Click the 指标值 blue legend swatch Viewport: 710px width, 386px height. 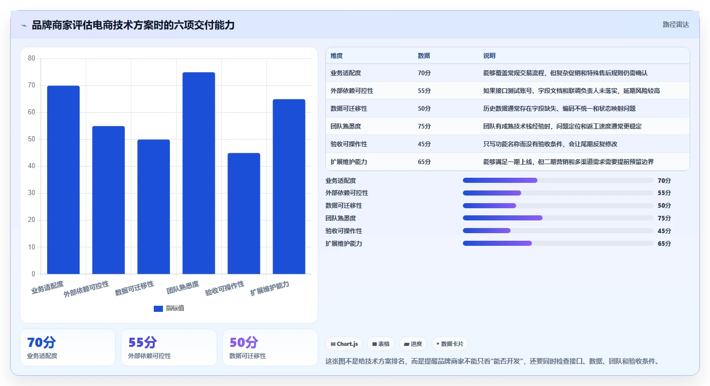pos(158,308)
